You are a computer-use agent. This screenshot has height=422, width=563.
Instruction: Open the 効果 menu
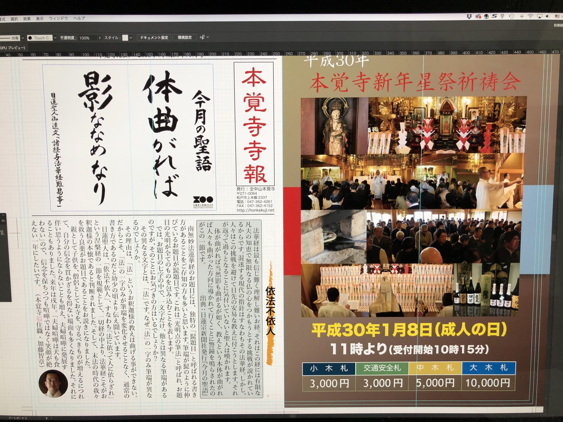pyautogui.click(x=27, y=19)
